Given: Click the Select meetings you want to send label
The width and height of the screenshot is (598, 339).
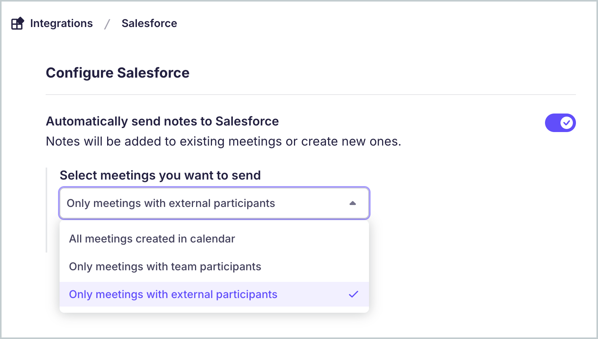Looking at the screenshot, I should 160,175.
